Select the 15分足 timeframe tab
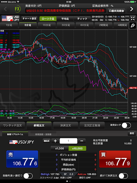This screenshot has width=137, height=183. click(x=47, y=25)
